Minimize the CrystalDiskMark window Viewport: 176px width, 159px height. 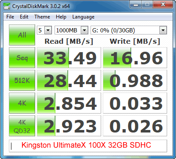pos(135,5)
